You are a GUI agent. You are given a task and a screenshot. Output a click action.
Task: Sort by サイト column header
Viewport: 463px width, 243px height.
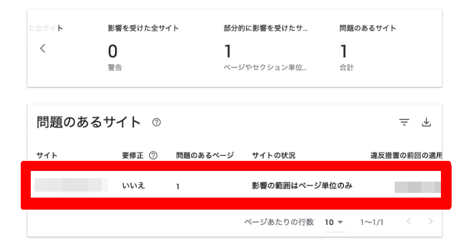(47, 156)
